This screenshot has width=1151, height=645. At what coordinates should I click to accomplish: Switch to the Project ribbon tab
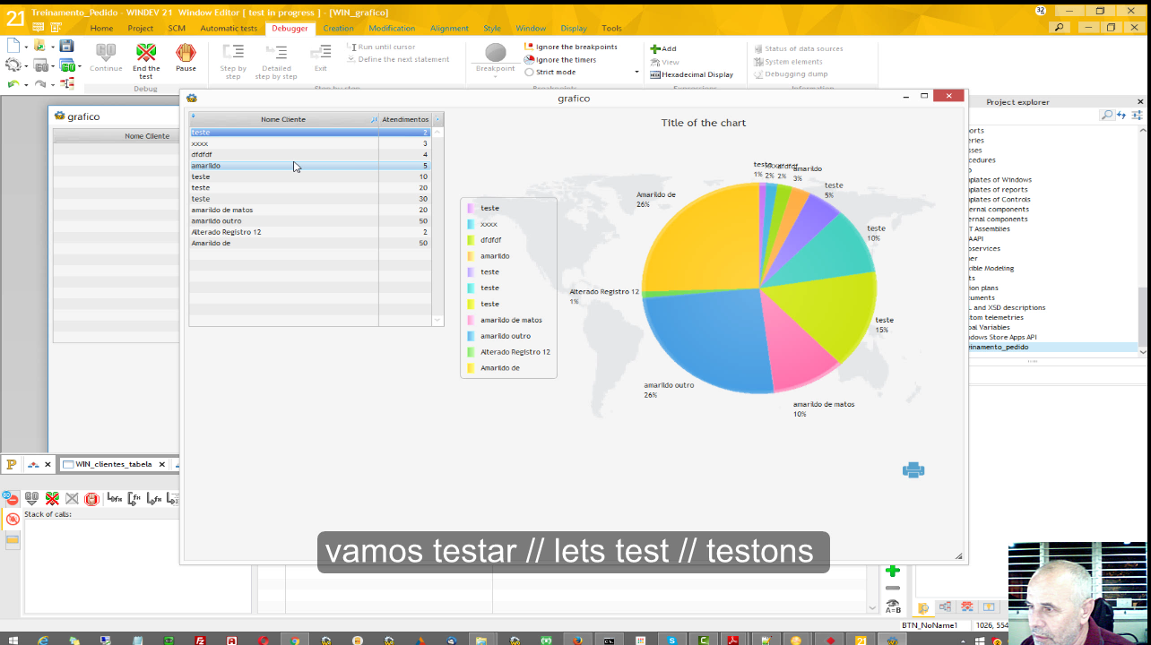(x=141, y=28)
